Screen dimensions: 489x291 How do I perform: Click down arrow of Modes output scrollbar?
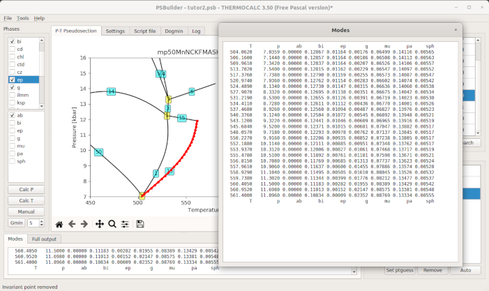354,271
